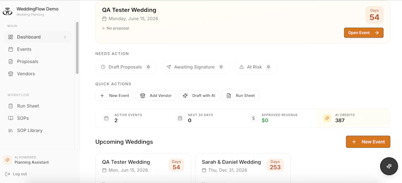Screen dimensions: 402x183
Task: Click the Vendors storefront icon in sidebar
Action: 11,74
